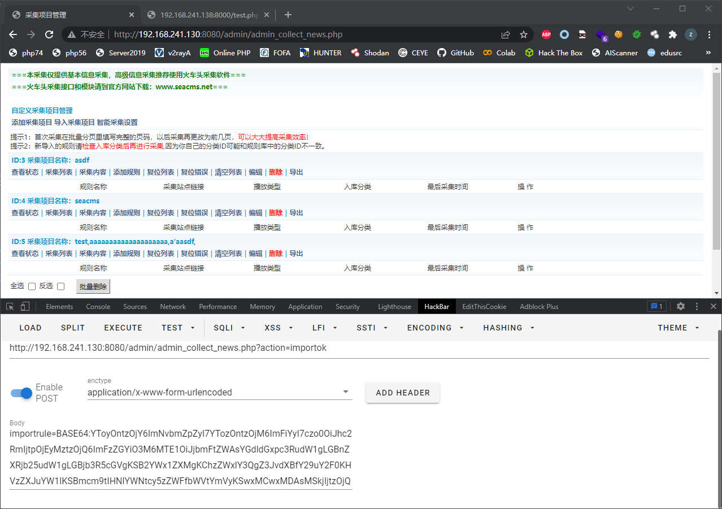Open the Adblock Plus ABP extension icon
722x509 pixels.
coord(546,34)
